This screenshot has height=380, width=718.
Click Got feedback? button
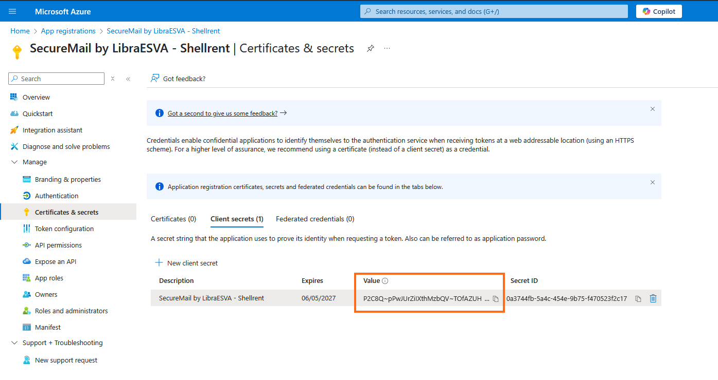(178, 79)
